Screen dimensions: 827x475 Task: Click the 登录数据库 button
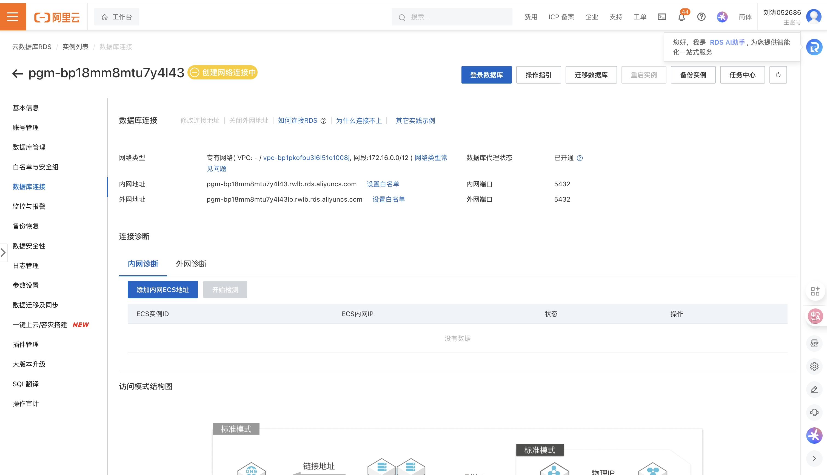click(486, 75)
